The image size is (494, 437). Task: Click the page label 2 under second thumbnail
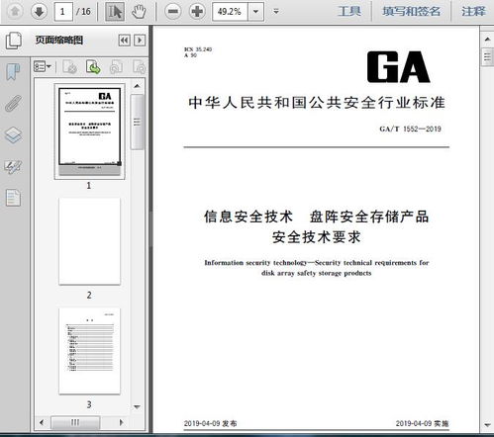(x=89, y=295)
